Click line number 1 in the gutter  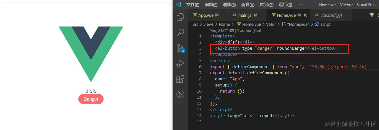tap(200, 36)
